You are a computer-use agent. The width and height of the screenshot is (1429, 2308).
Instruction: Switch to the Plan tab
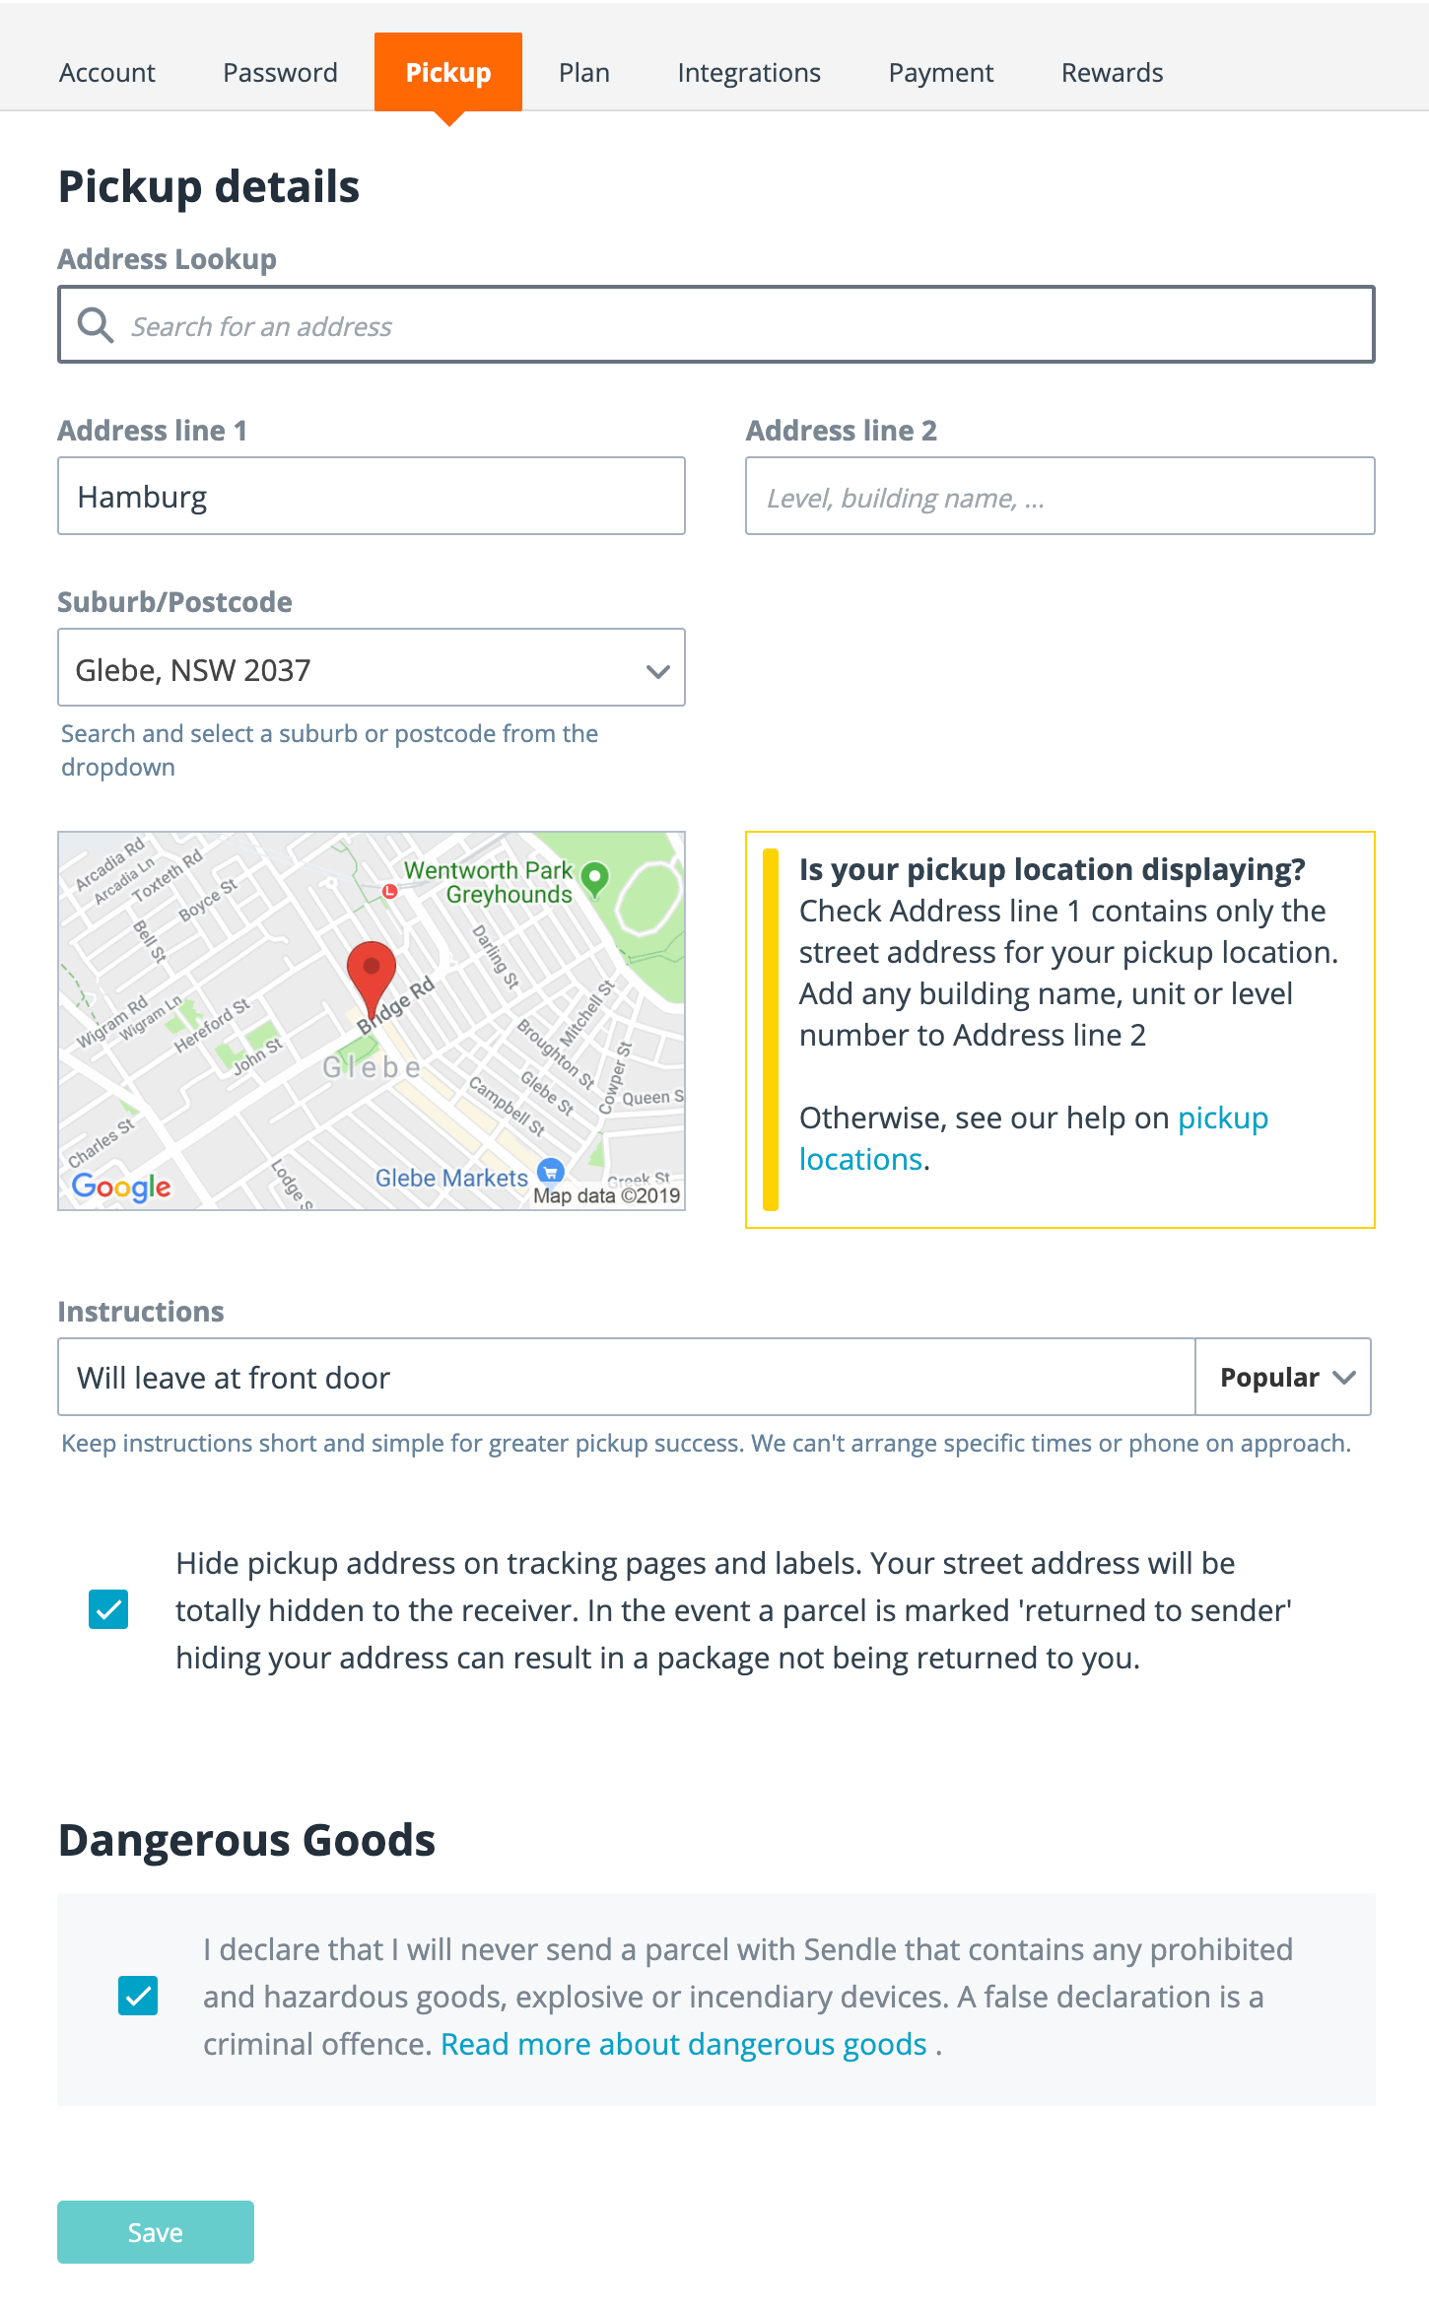point(583,71)
